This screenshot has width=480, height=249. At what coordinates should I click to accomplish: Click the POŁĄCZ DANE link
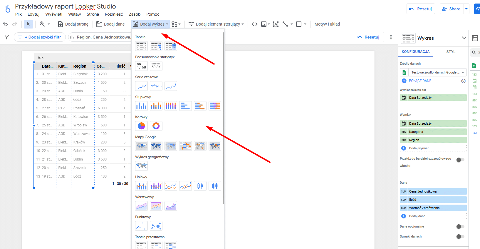tap(420, 81)
